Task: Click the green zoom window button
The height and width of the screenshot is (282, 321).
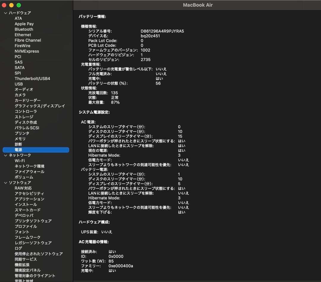Action: pyautogui.click(x=19, y=5)
